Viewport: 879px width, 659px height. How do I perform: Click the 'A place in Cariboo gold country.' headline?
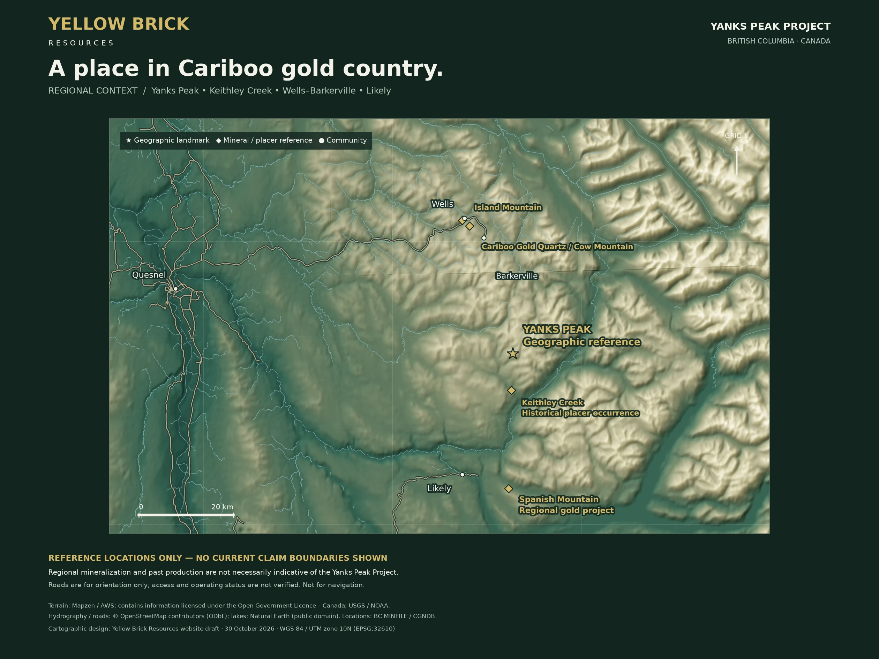(x=246, y=68)
